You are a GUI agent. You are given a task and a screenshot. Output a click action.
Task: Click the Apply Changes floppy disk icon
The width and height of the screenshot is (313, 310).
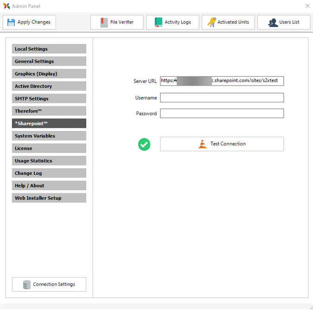coord(11,22)
